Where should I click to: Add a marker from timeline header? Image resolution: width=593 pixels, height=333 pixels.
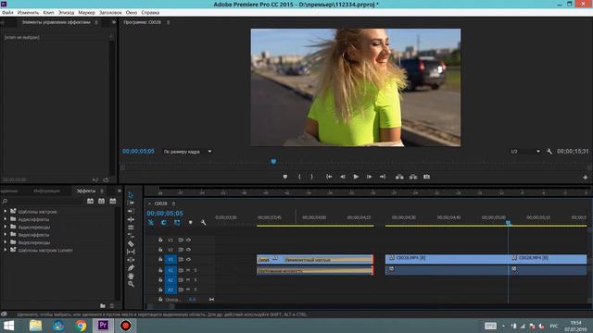coord(190,223)
